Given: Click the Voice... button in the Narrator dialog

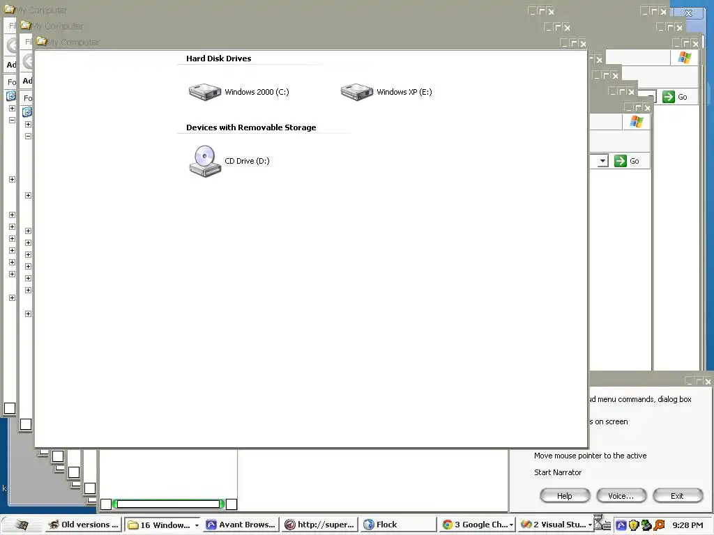Looking at the screenshot, I should click(621, 496).
